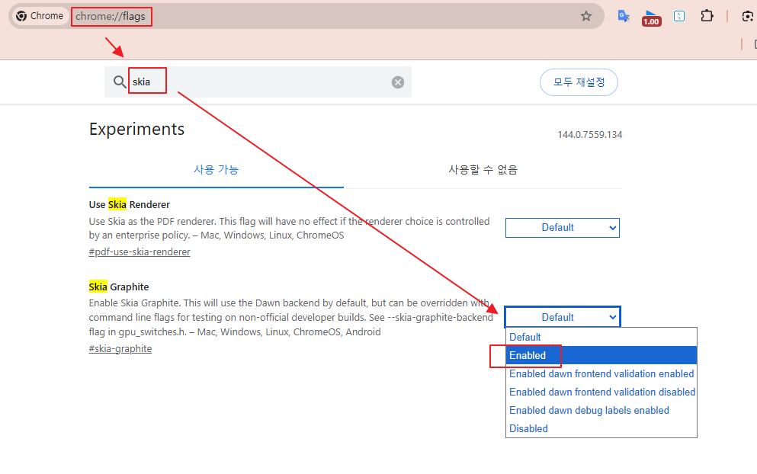Screen dimensions: 757x474
Task: Select Enabled dawn debug labels enabled
Action: click(601, 410)
